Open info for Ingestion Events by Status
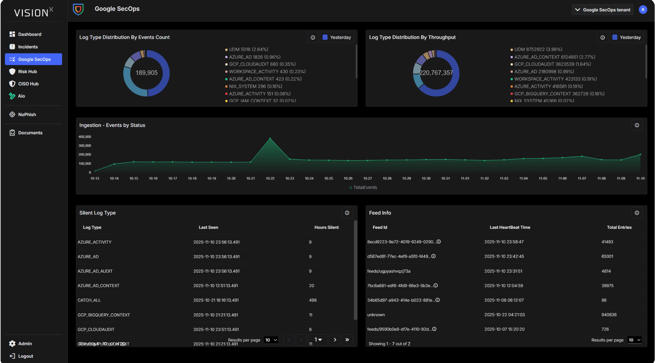655x363 pixels. pos(637,125)
